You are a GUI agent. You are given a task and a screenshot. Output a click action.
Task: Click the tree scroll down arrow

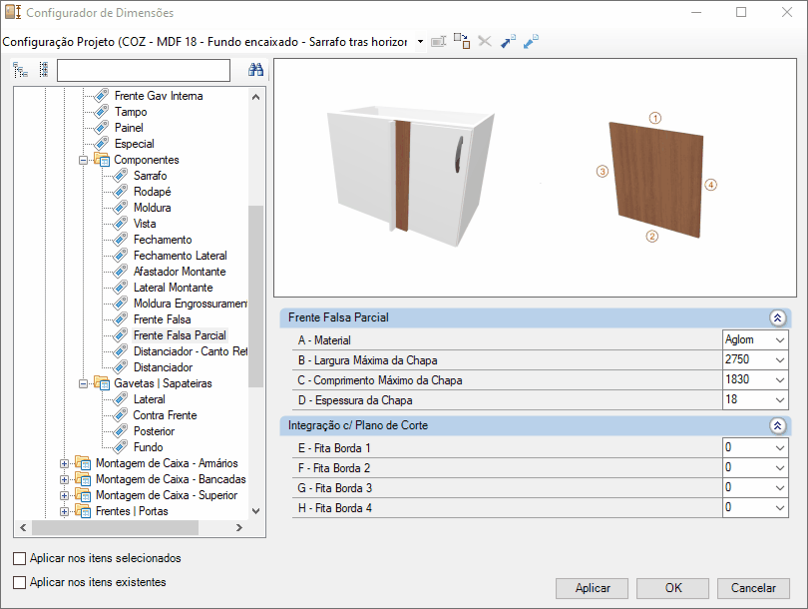pos(255,511)
